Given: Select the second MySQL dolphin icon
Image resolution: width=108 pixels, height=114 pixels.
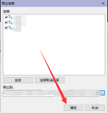Looking at the screenshot, I should coord(10,22).
